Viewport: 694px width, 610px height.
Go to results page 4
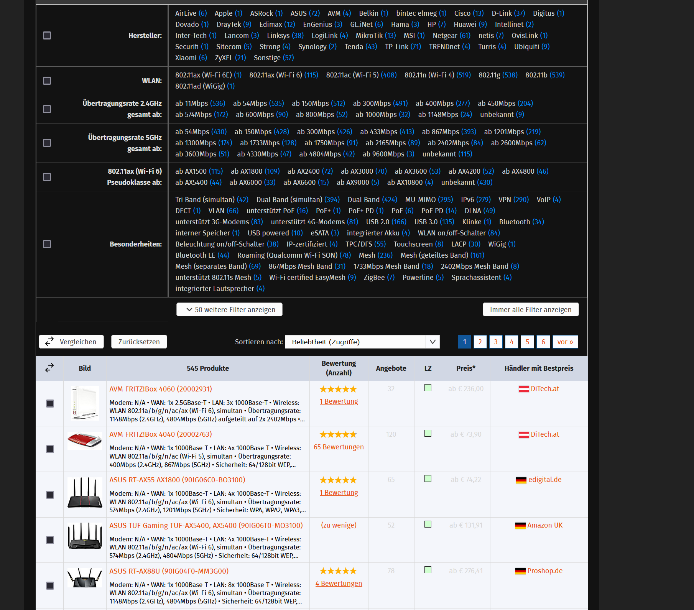click(x=511, y=342)
